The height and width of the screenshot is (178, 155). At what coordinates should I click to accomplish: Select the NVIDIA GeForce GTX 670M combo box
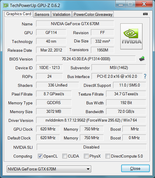[x=49, y=169]
